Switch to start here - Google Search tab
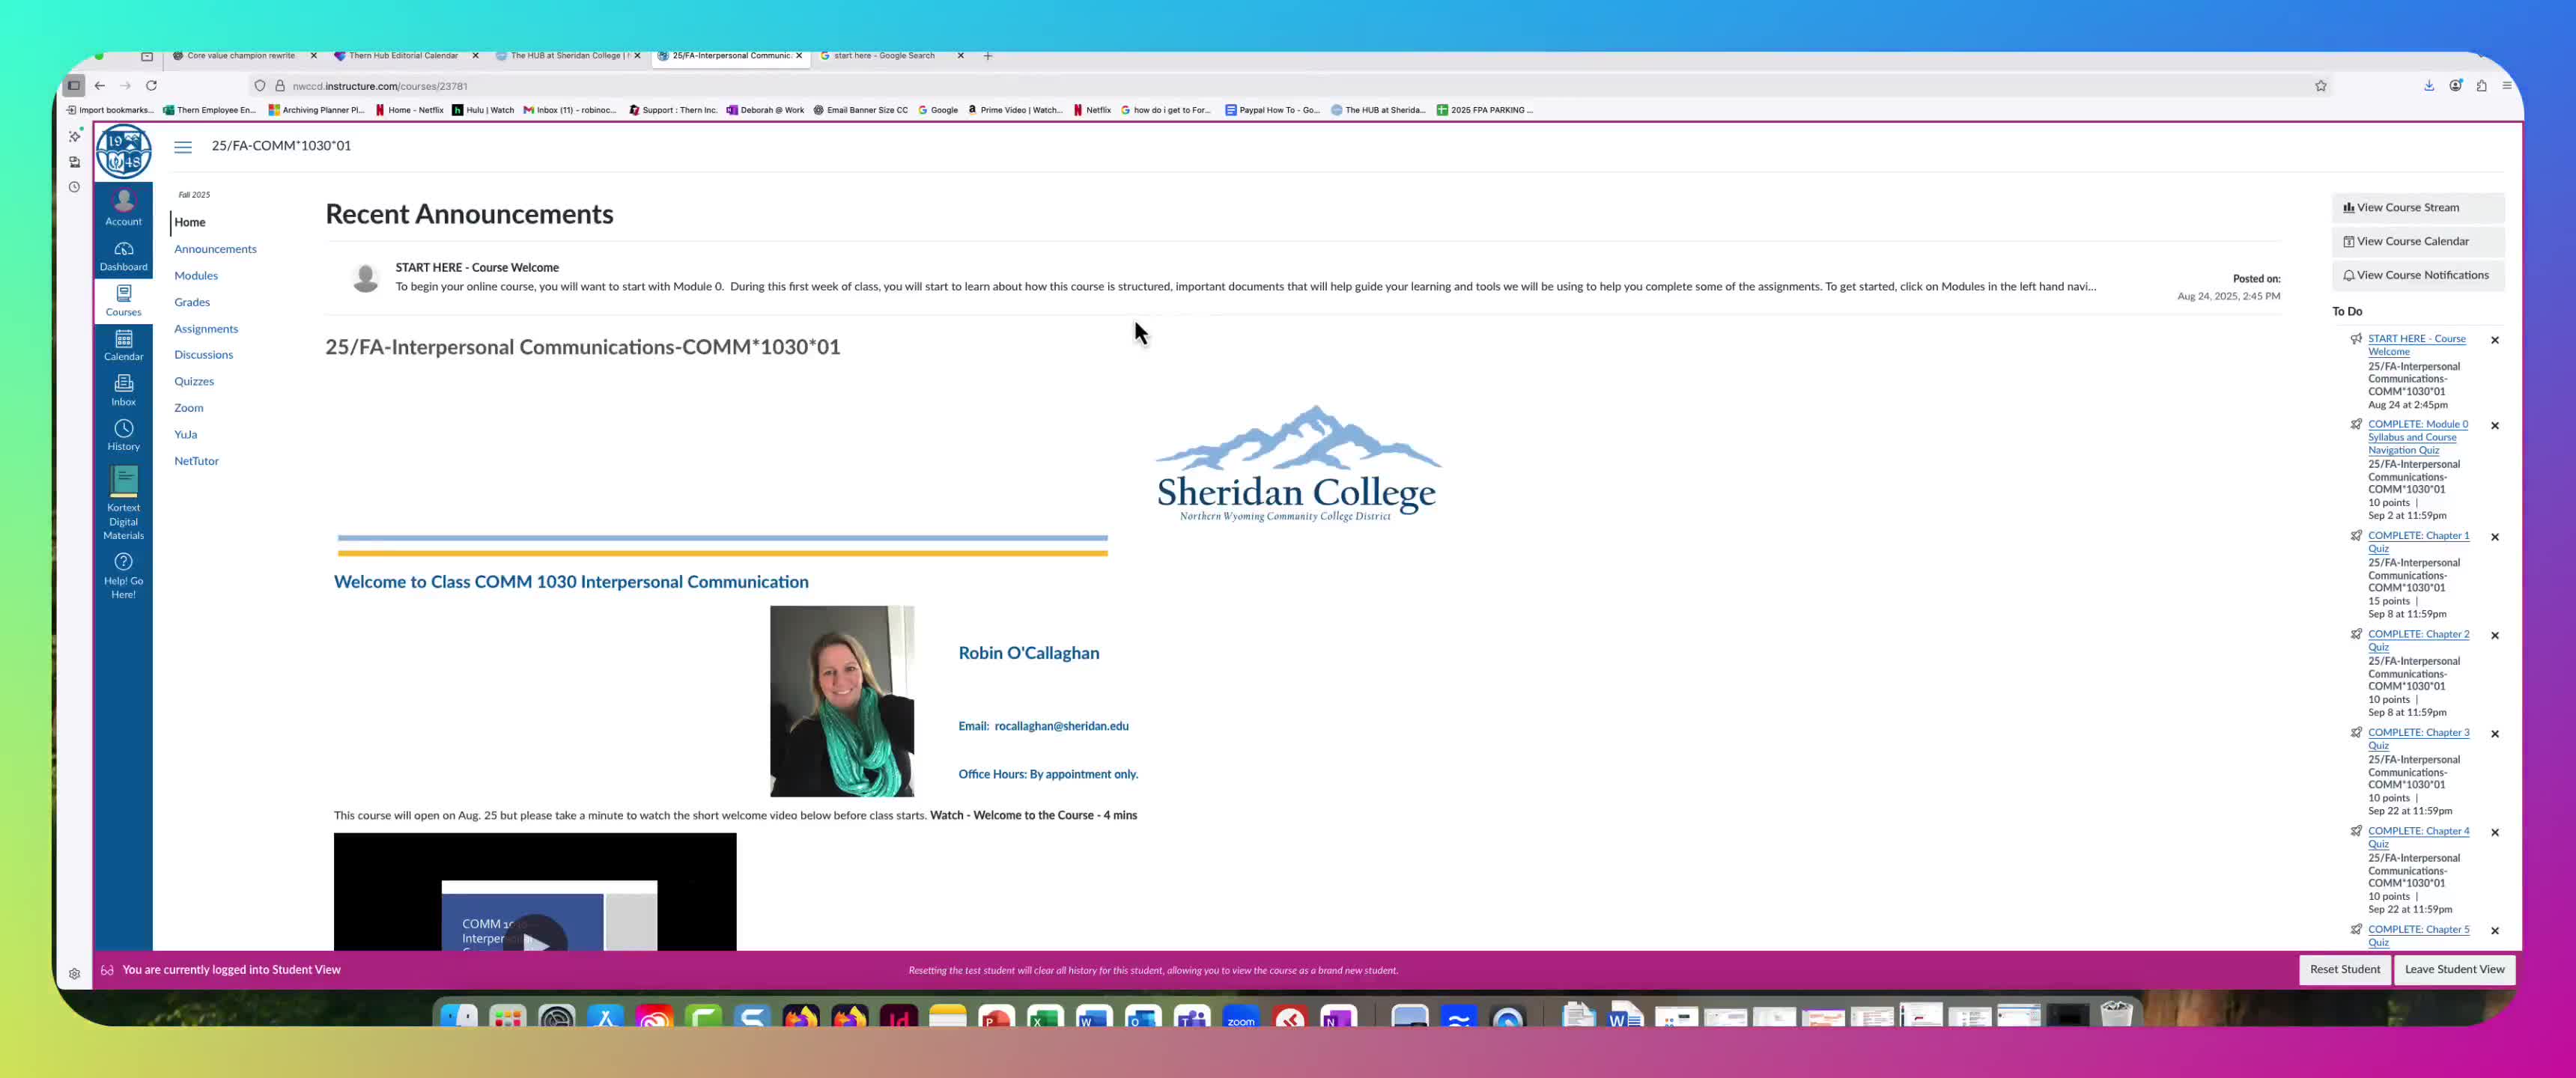 click(885, 56)
